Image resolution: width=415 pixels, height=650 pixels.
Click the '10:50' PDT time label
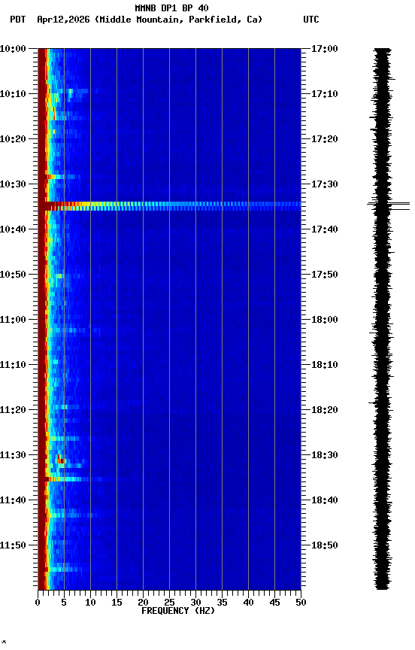pyautogui.click(x=13, y=275)
